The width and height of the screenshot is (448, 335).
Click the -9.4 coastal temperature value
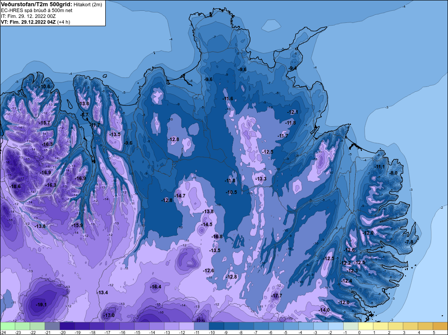pyautogui.click(x=292, y=68)
